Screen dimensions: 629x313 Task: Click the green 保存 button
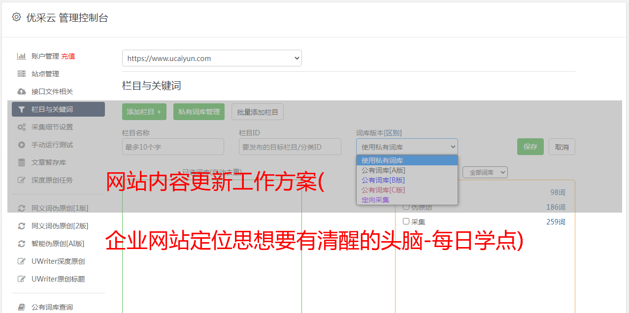[530, 147]
